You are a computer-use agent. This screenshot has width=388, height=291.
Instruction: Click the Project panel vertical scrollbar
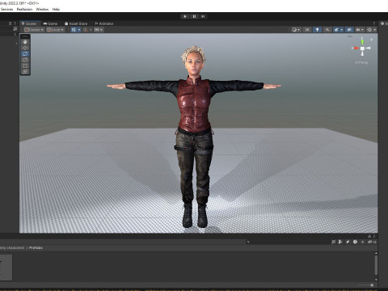pyautogui.click(x=376, y=265)
